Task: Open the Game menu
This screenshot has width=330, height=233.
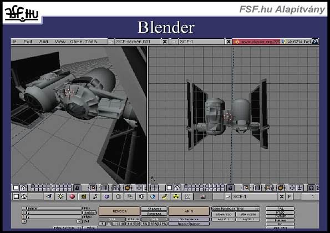Action: coord(76,42)
